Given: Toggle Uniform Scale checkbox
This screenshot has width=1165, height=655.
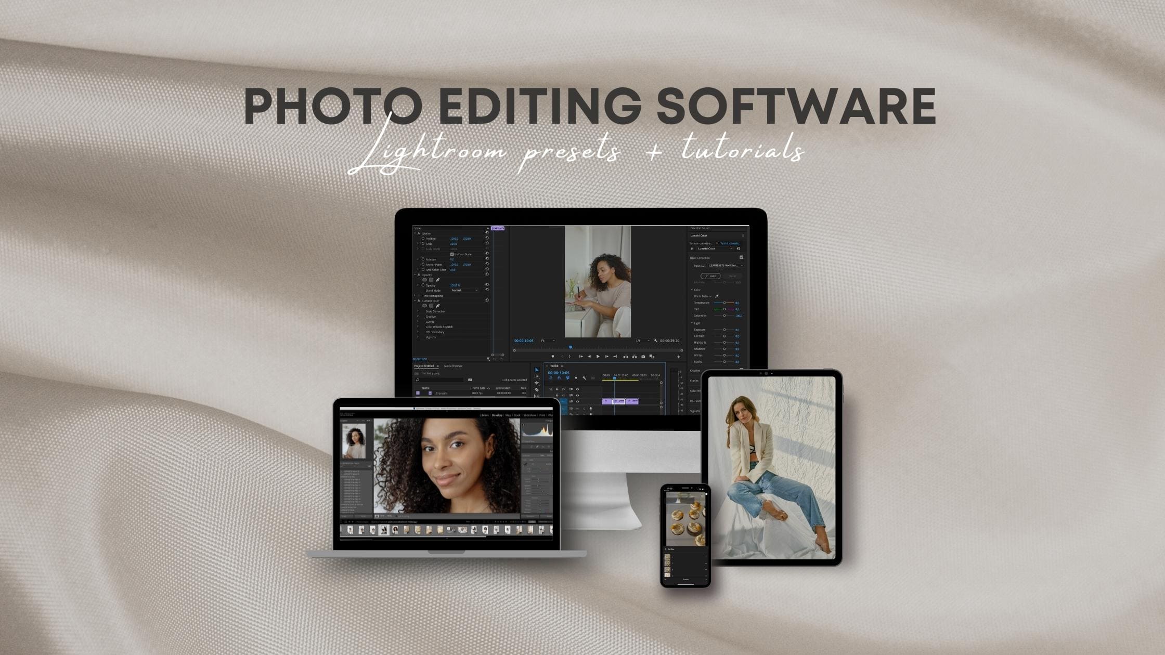Looking at the screenshot, I should (x=452, y=254).
